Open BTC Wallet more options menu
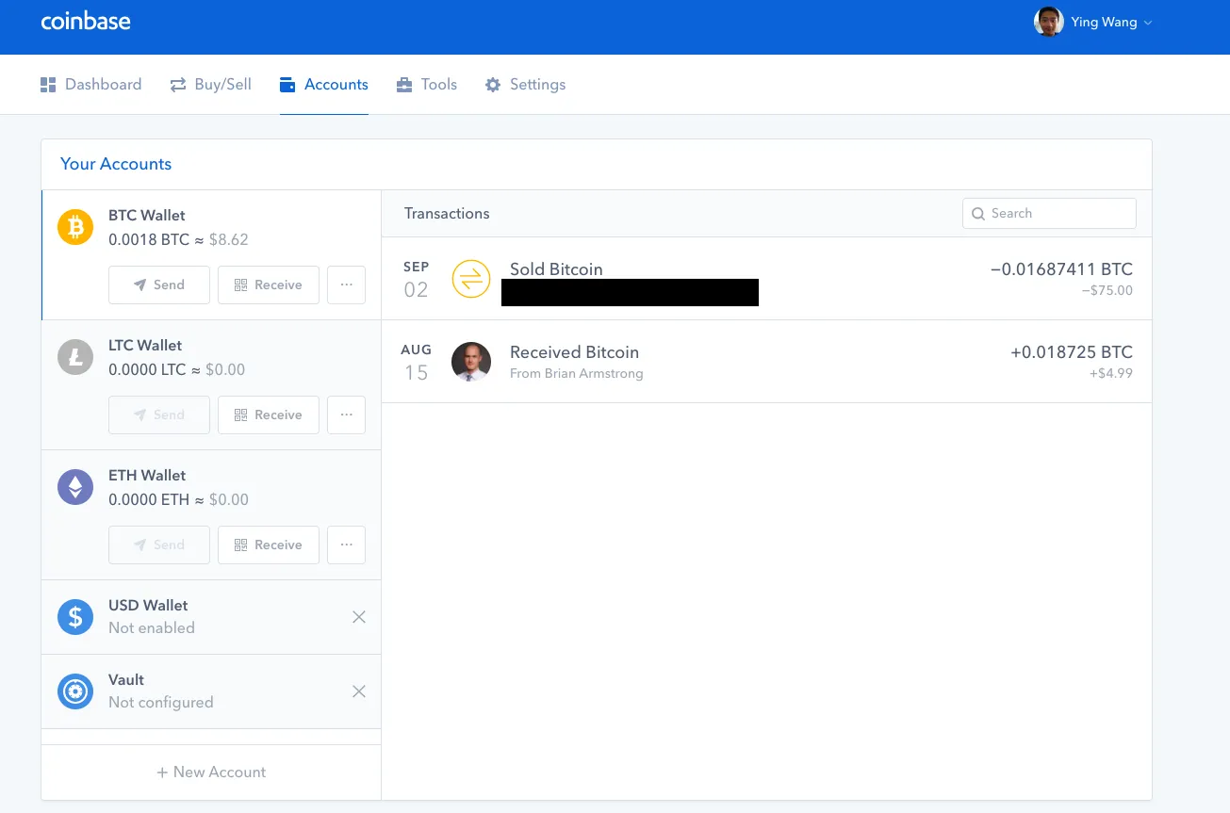The height and width of the screenshot is (813, 1230). 346,285
